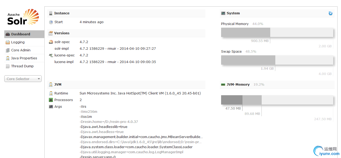The height and width of the screenshot is (158, 341).
Task: Open the Core Selector dropdown
Action: coord(23,79)
